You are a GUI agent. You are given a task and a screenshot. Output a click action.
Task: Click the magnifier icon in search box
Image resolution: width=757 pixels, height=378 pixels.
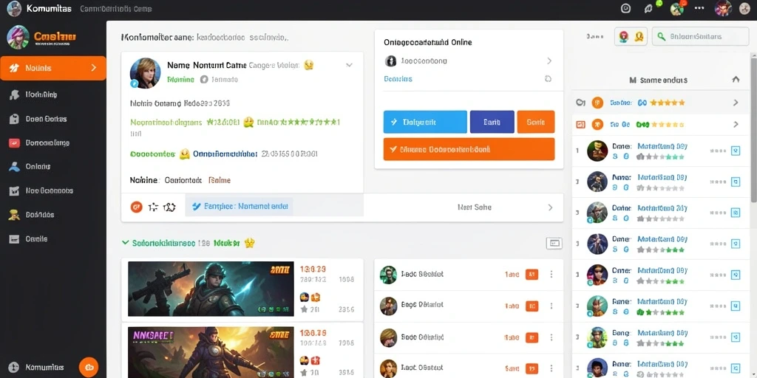point(662,36)
